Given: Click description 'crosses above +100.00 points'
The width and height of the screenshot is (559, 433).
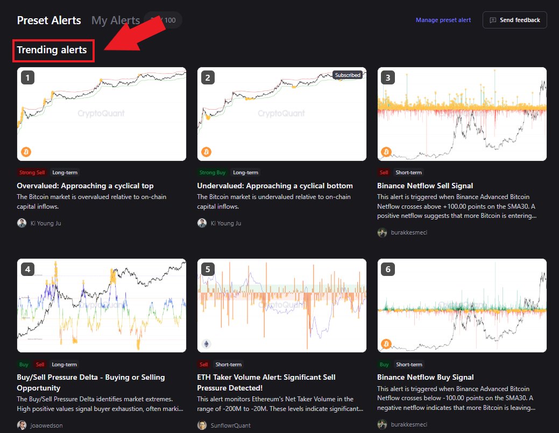Looking at the screenshot, I should pyautogui.click(x=457, y=206).
